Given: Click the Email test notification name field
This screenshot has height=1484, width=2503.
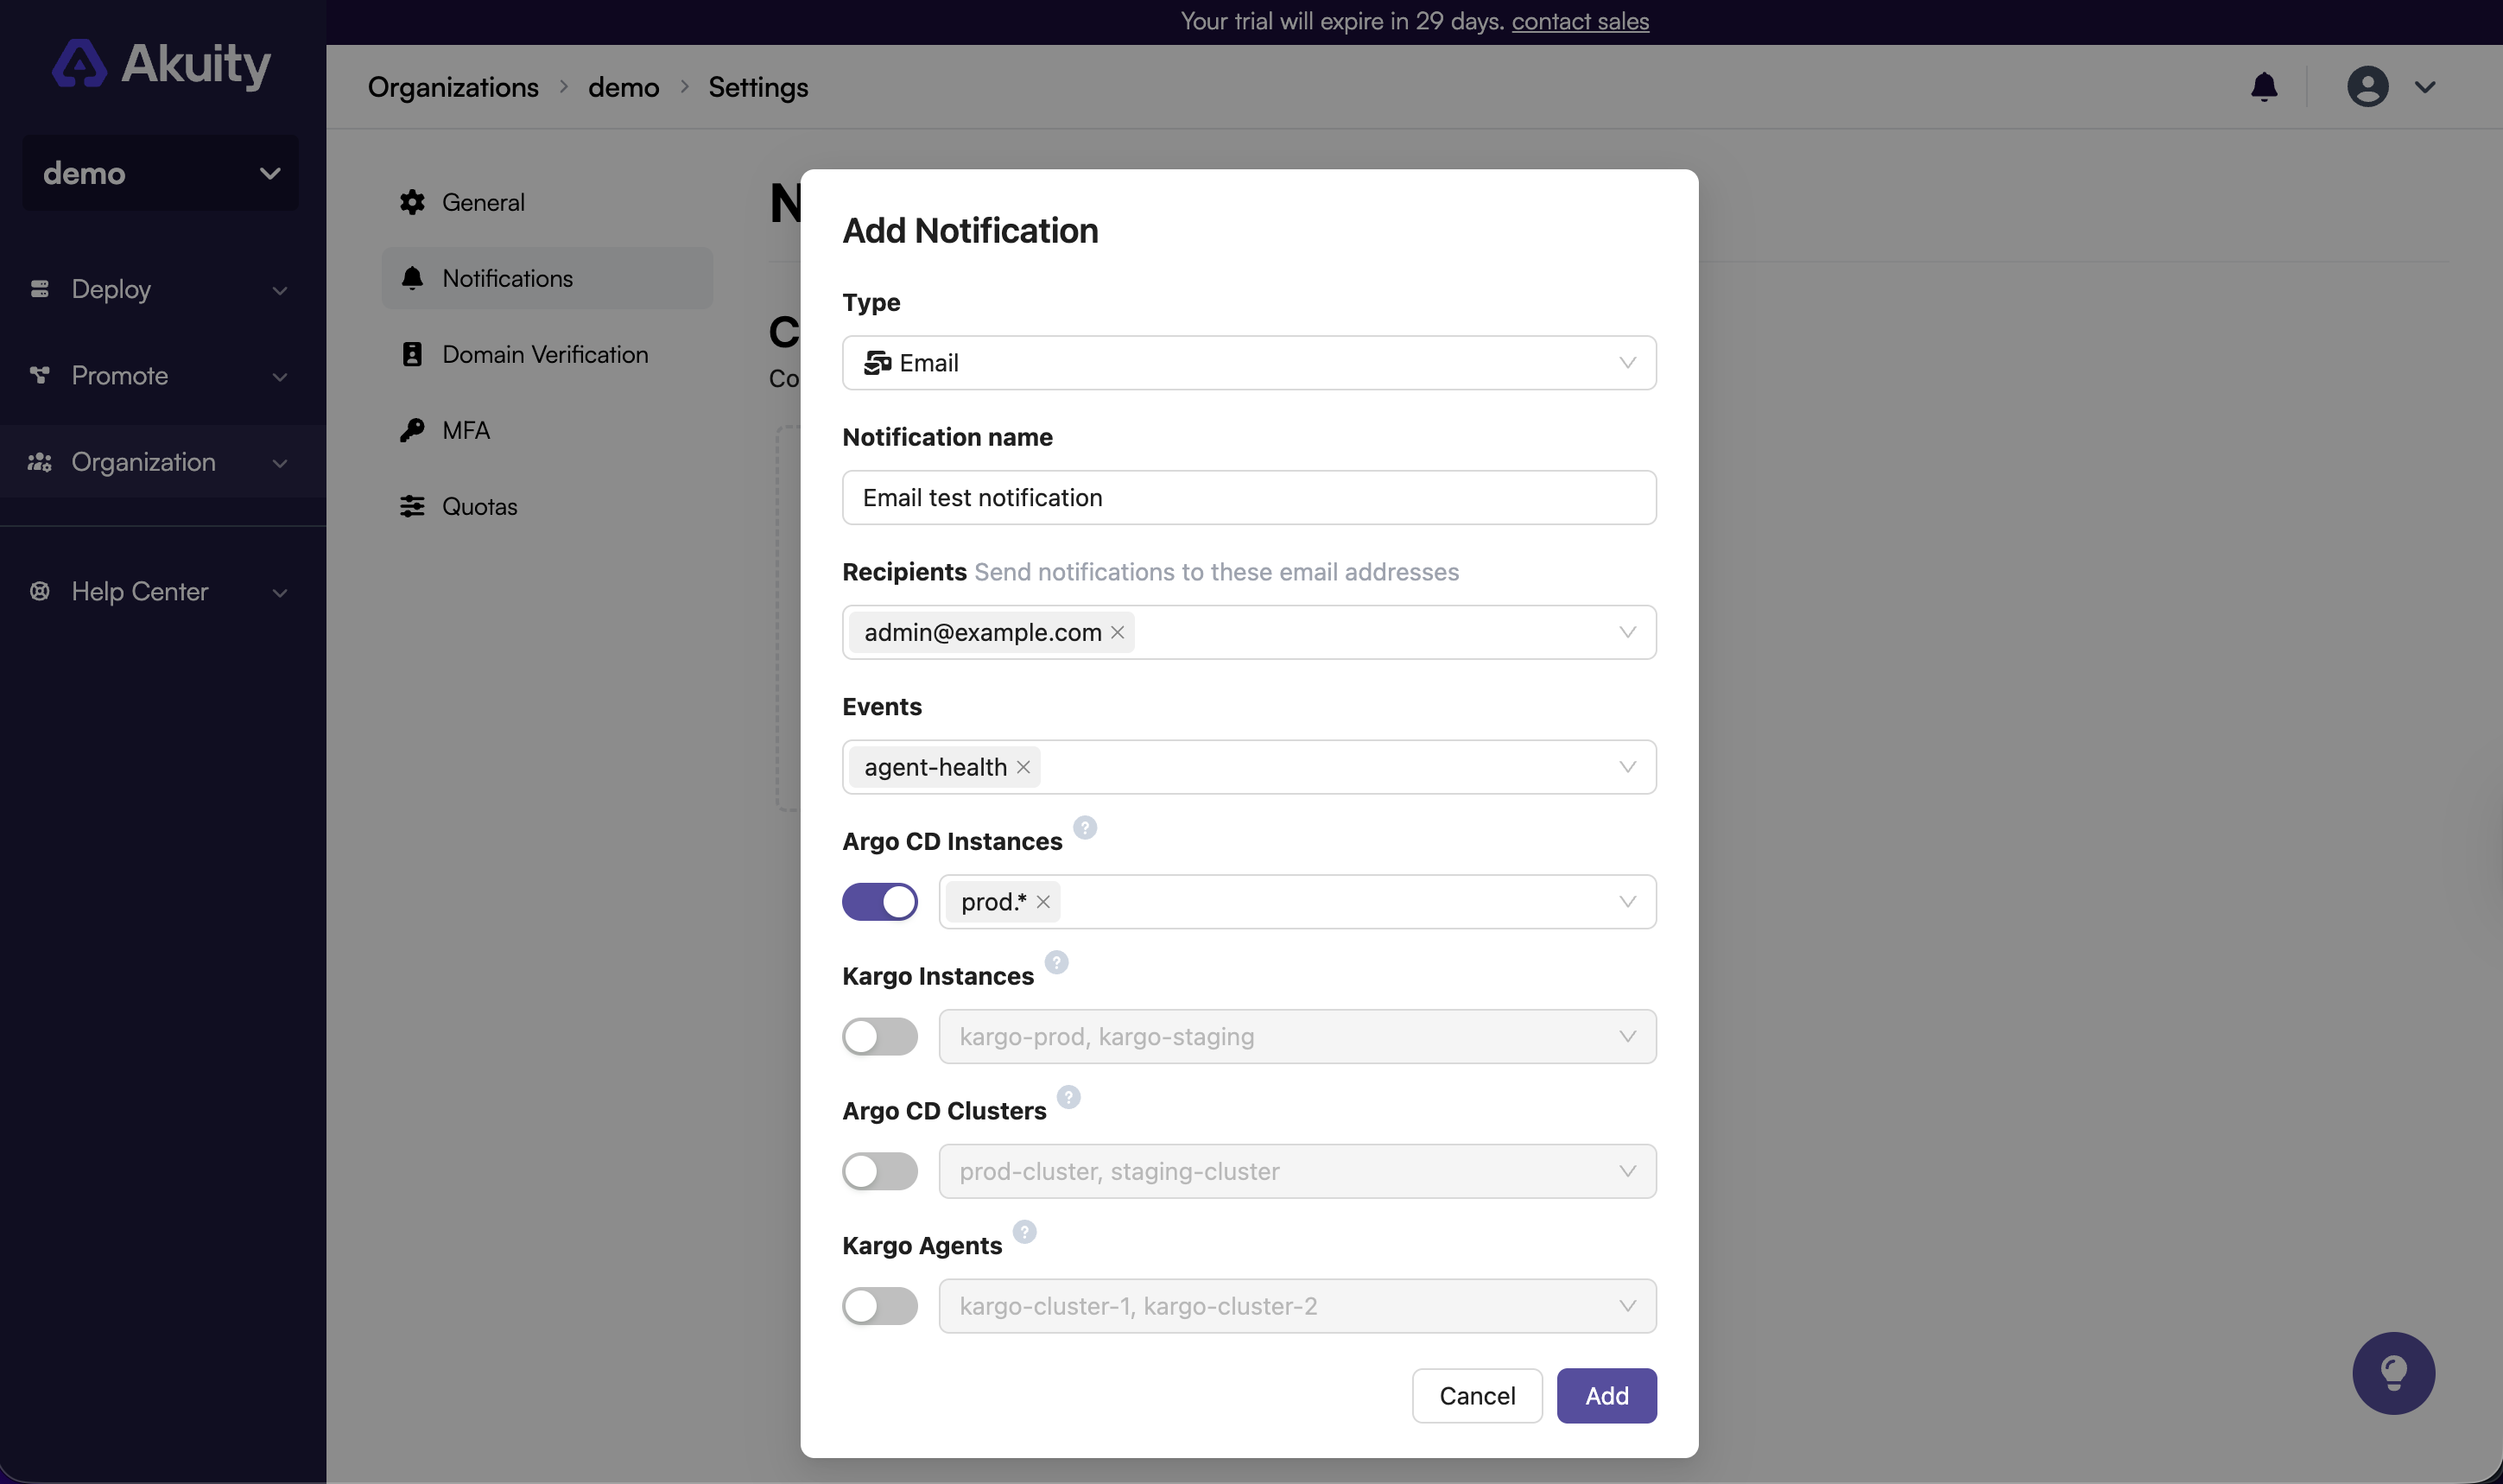Looking at the screenshot, I should tap(1247, 497).
